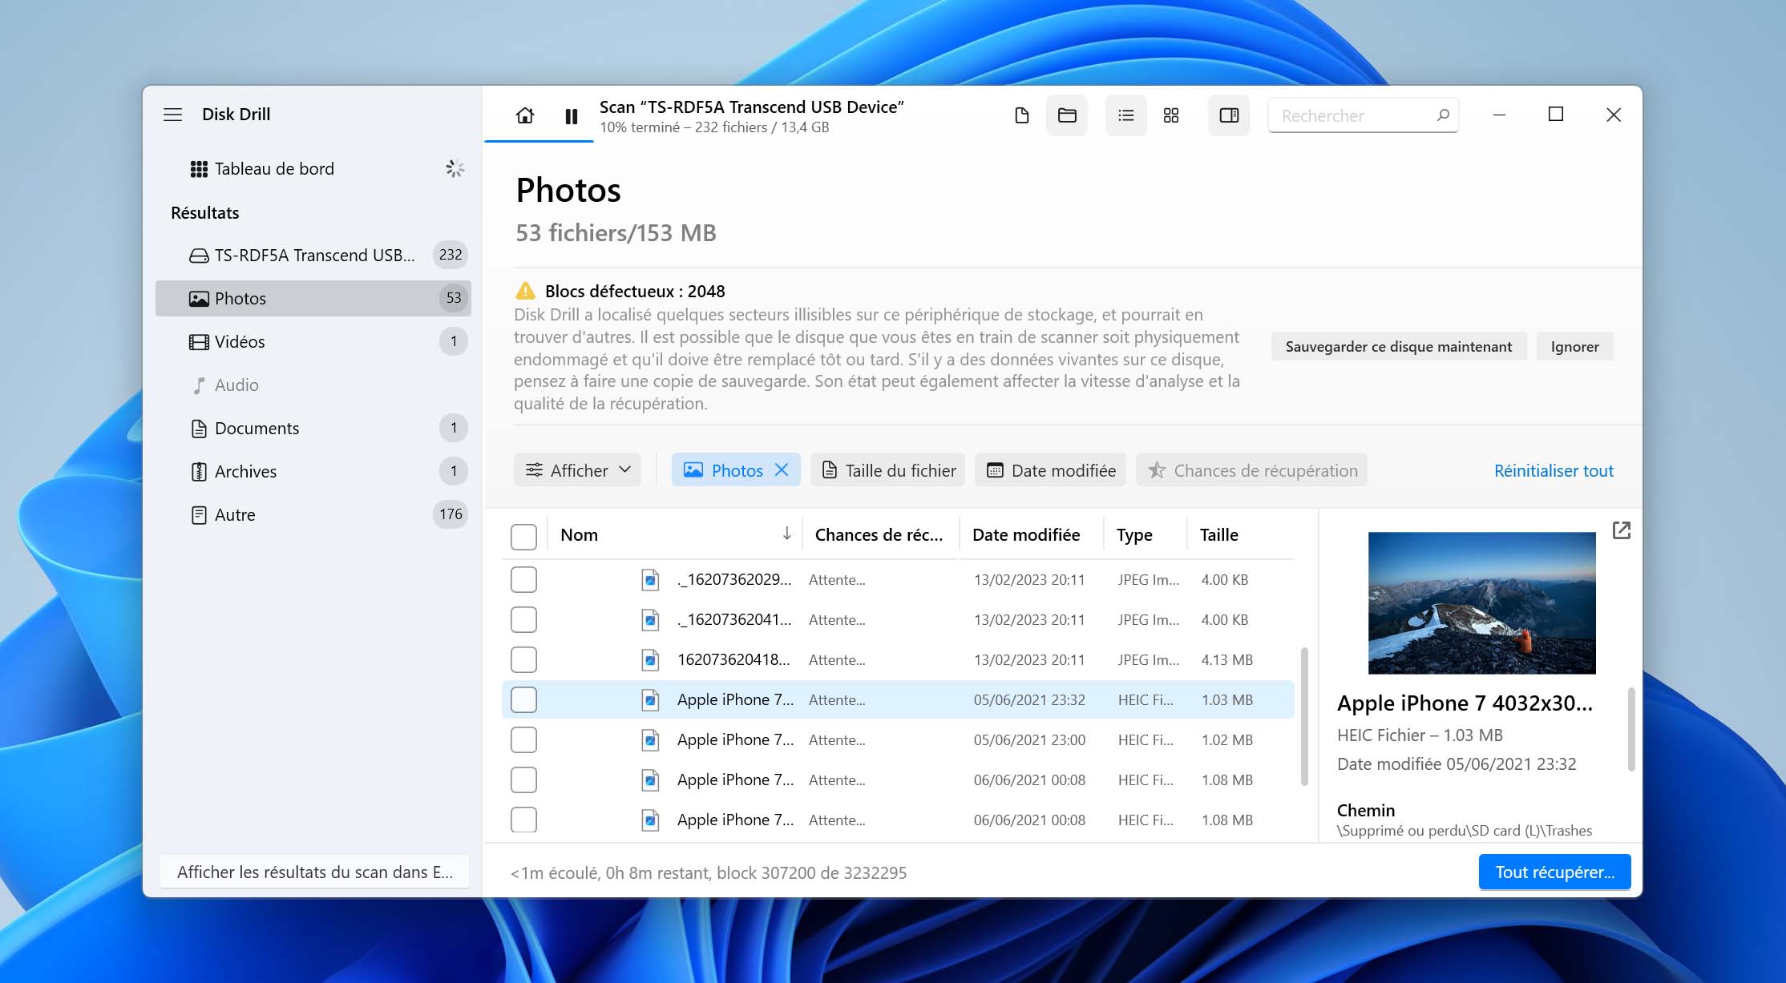
Task: Expand the Afficher dropdown filter
Action: pos(578,470)
